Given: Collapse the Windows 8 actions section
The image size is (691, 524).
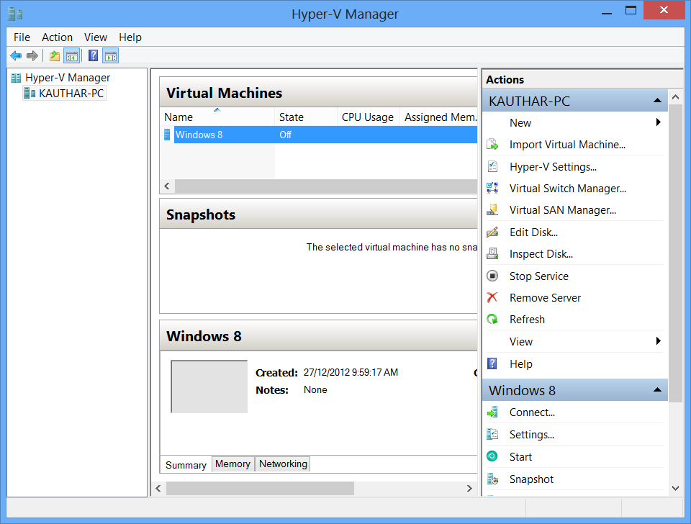Looking at the screenshot, I should [657, 389].
